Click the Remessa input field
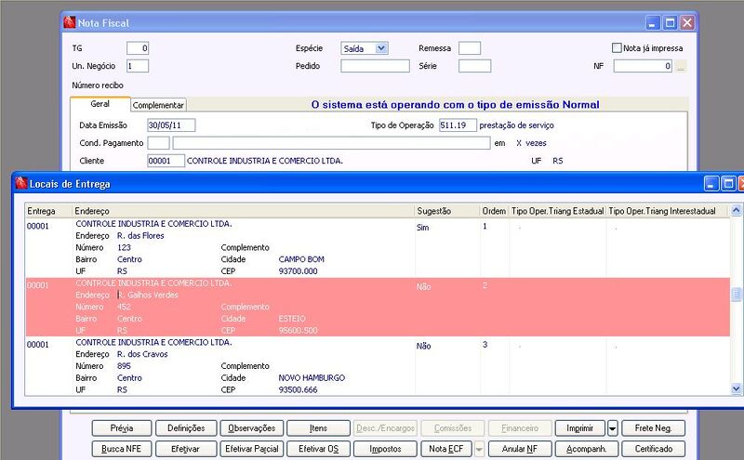Image resolution: width=744 pixels, height=460 pixels. tap(470, 48)
